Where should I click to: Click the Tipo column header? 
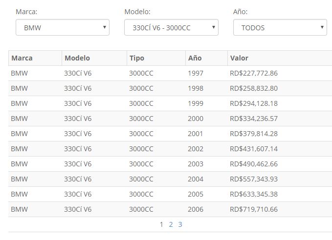137,58
